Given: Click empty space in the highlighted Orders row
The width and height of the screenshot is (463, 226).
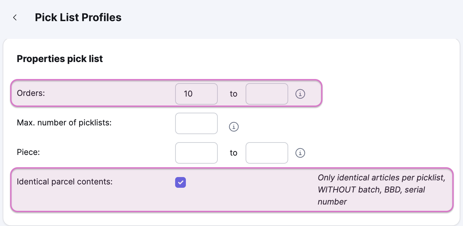Looking at the screenshot, I should click(x=111, y=94).
